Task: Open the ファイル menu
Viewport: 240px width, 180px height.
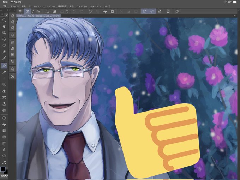Action: click(x=14, y=6)
